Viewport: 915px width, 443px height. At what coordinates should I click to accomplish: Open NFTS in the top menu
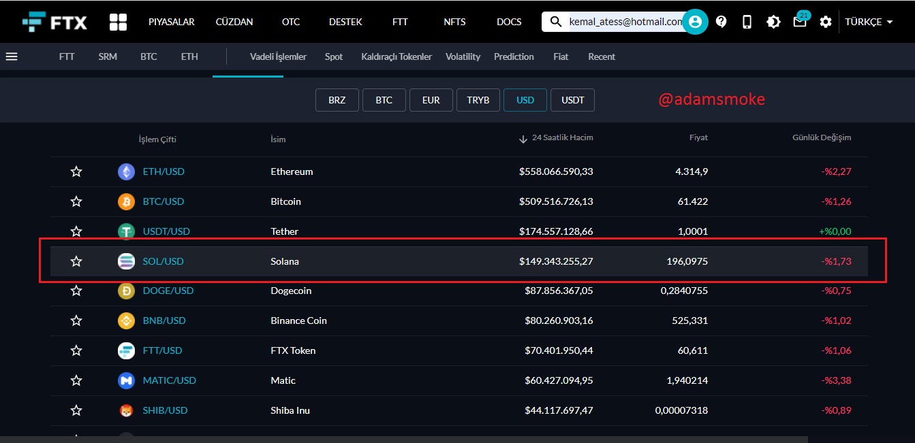coord(454,22)
